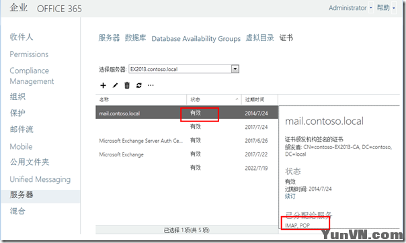Screen dimensions: 406x243
Task: Select the mail.contoso.local certificate row
Action: click(187, 112)
